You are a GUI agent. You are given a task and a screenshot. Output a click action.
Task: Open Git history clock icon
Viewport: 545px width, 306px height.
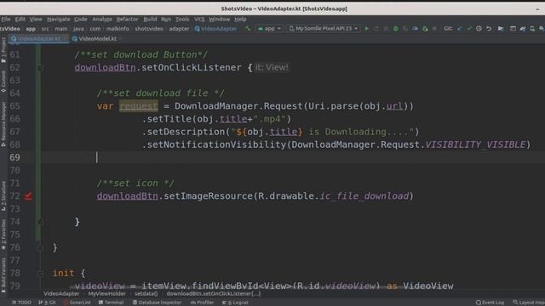pos(479,29)
